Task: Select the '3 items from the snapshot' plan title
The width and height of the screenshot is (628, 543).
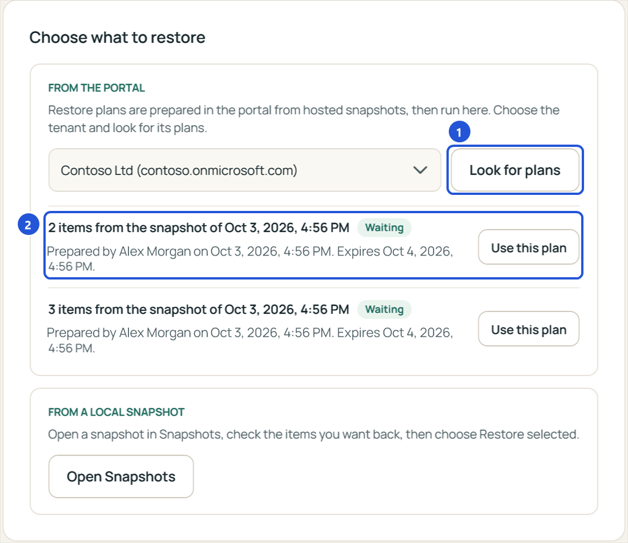Action: 199,310
